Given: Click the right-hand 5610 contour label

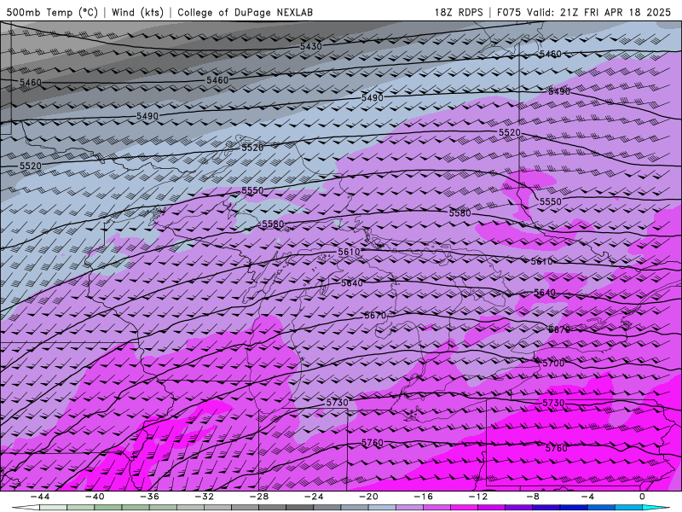Looking at the screenshot, I should (x=541, y=261).
